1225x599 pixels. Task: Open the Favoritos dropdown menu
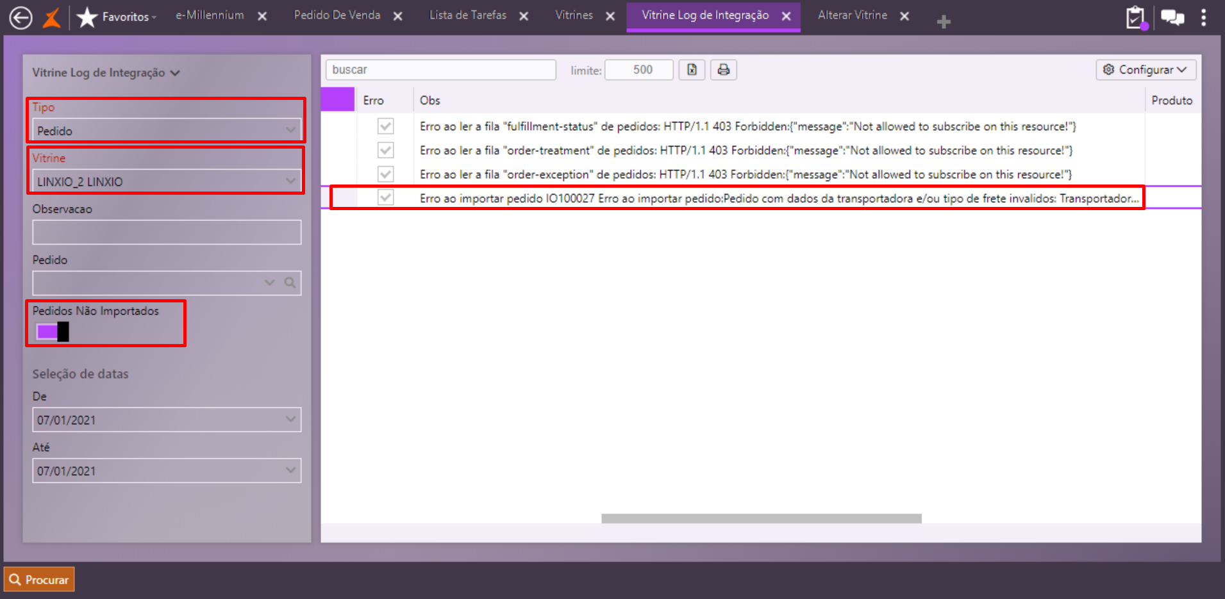click(129, 17)
